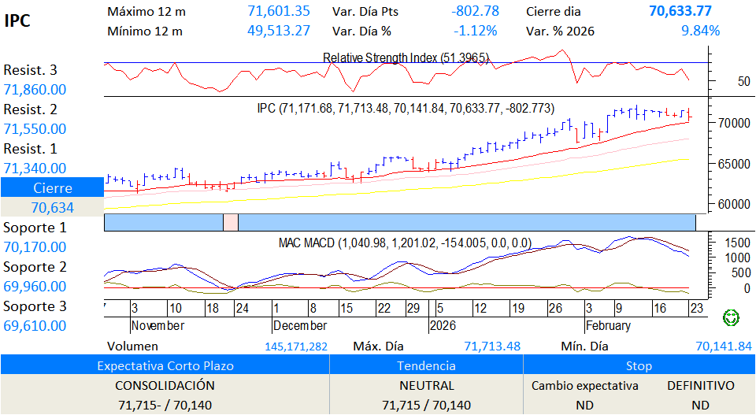Click the green smiley face icon

click(732, 318)
